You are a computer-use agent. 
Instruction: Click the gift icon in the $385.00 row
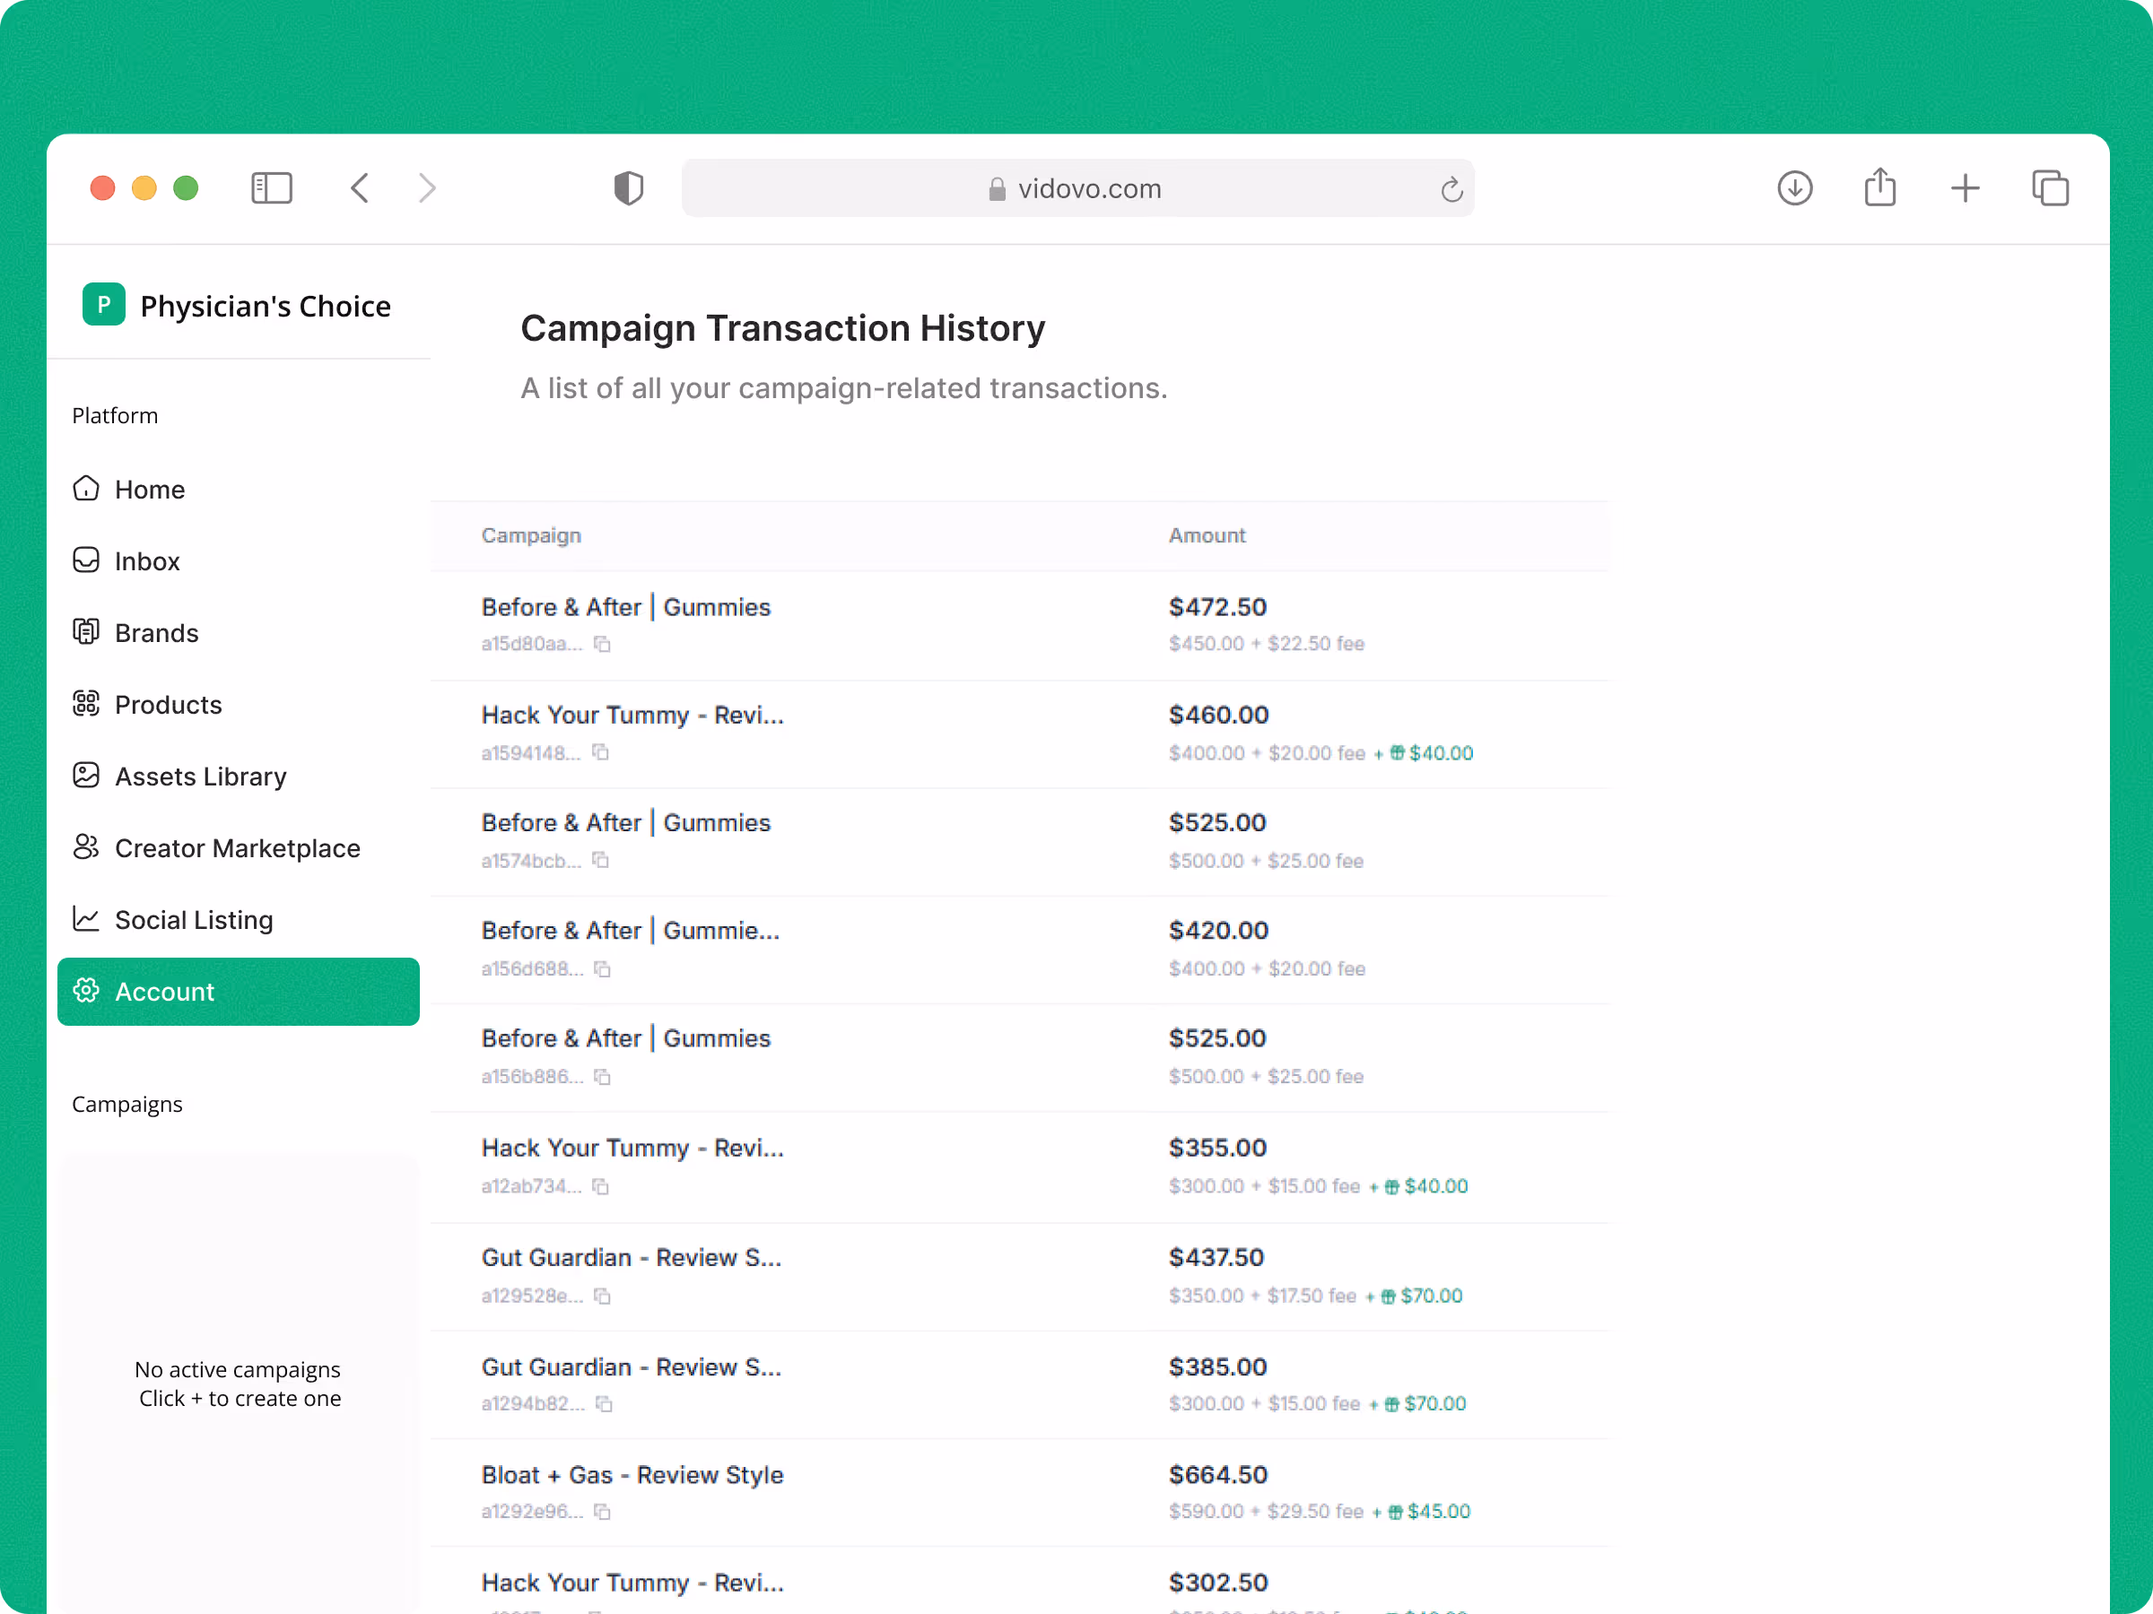[1392, 1404]
